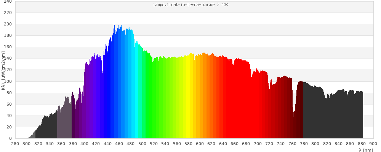
Task: Click the 500 tick on the wavelength axis
Action: click(x=142, y=144)
